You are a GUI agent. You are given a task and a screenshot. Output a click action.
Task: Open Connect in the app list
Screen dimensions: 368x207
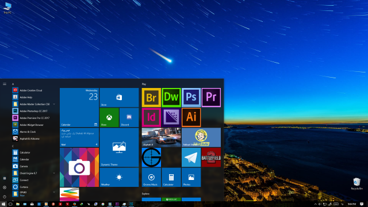[x=34, y=180]
